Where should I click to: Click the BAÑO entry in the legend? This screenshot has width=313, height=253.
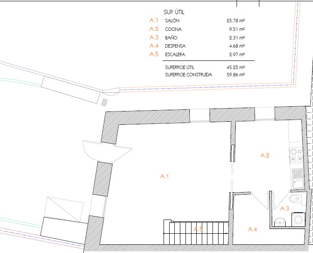(x=170, y=38)
